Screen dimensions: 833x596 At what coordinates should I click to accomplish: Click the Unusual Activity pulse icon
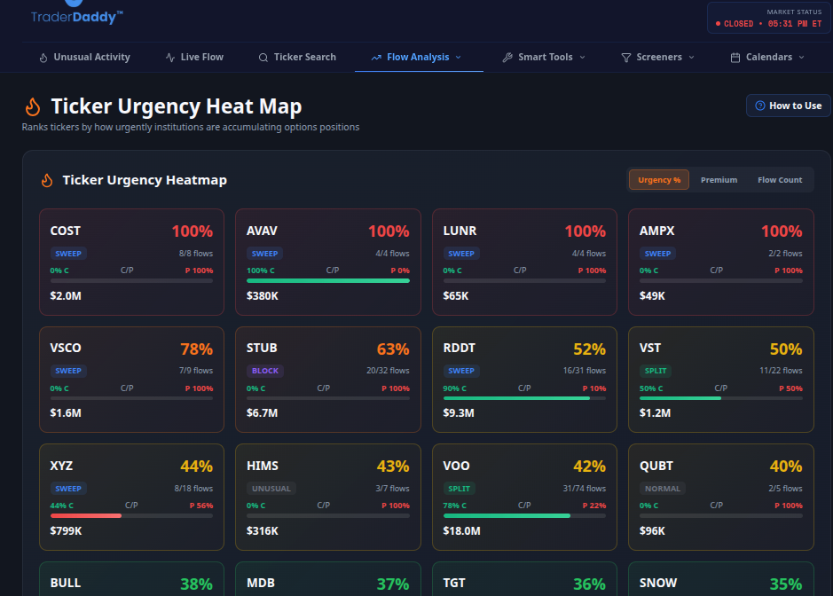coord(43,57)
